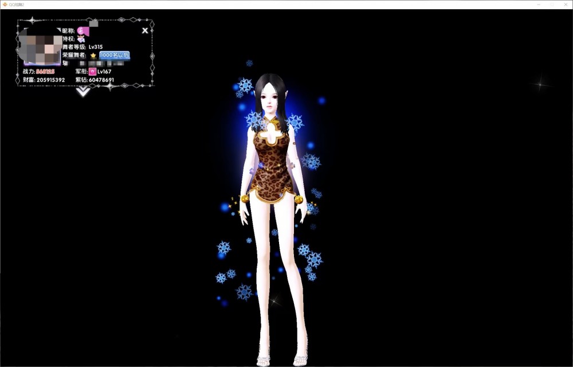573x367 pixels.
Task: Click the privilege heart badge icon
Action: (x=81, y=38)
